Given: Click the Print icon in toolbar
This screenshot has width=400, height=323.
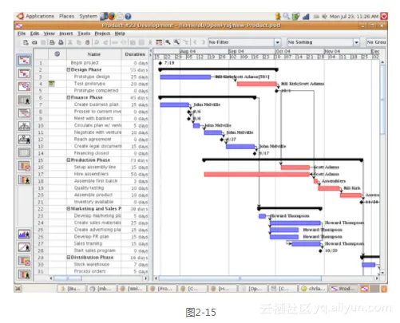Looking at the screenshot, I should [x=53, y=42].
